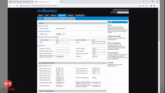
Task: Open the Transport UDP dropdown
Action: pos(95,56)
